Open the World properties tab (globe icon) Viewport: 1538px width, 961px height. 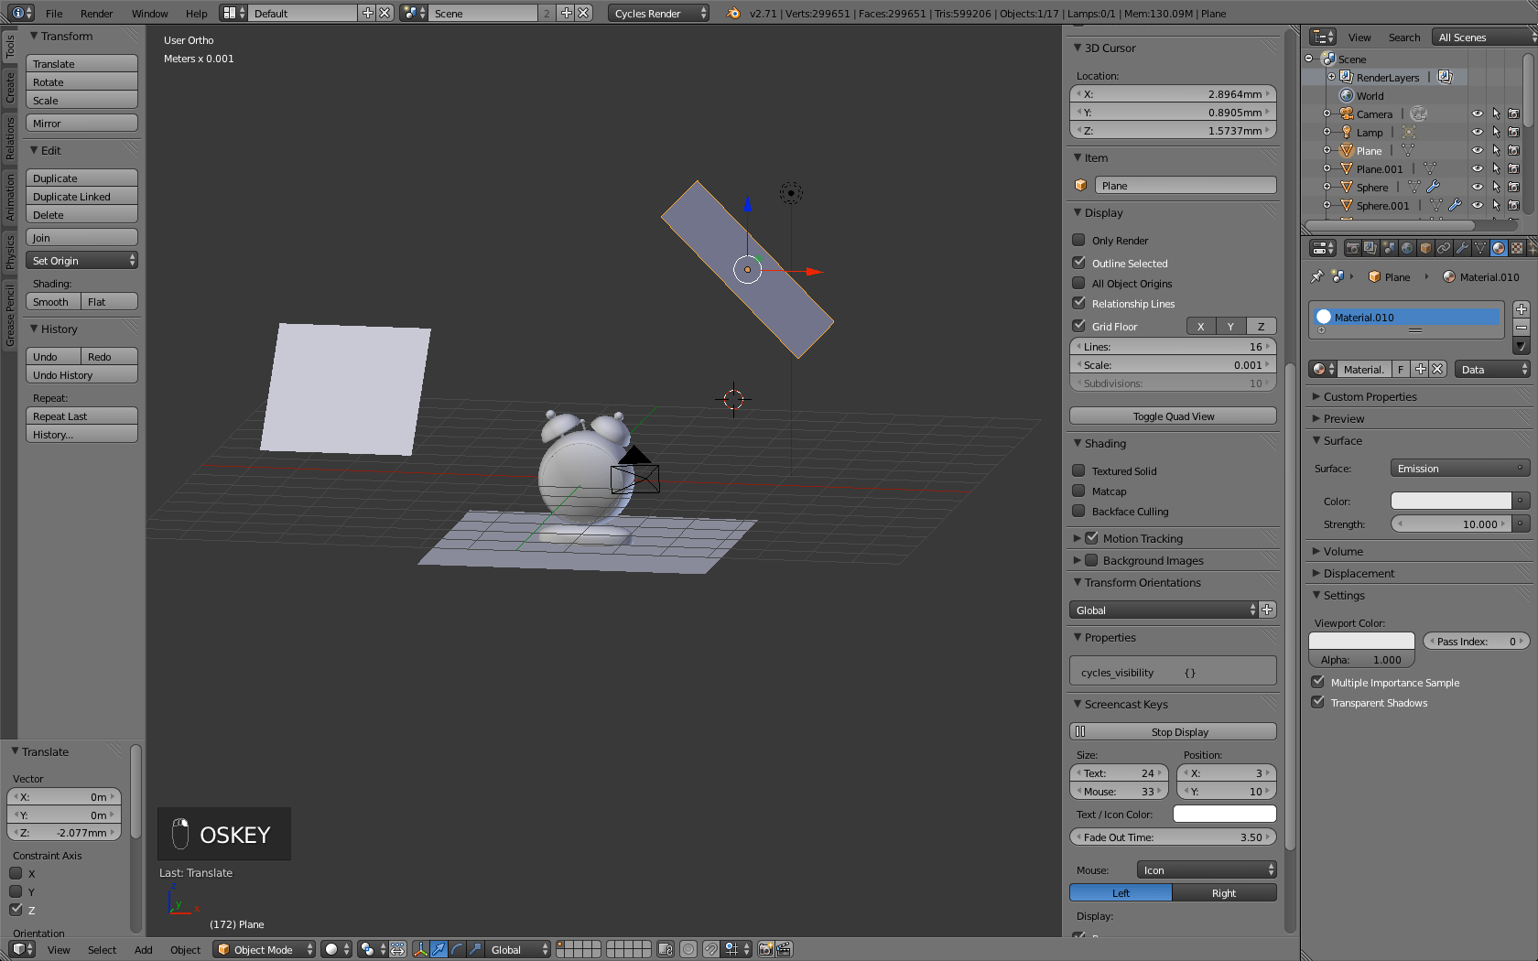pos(1407,248)
